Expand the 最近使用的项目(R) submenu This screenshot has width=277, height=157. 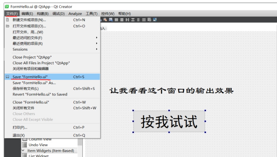52,43
